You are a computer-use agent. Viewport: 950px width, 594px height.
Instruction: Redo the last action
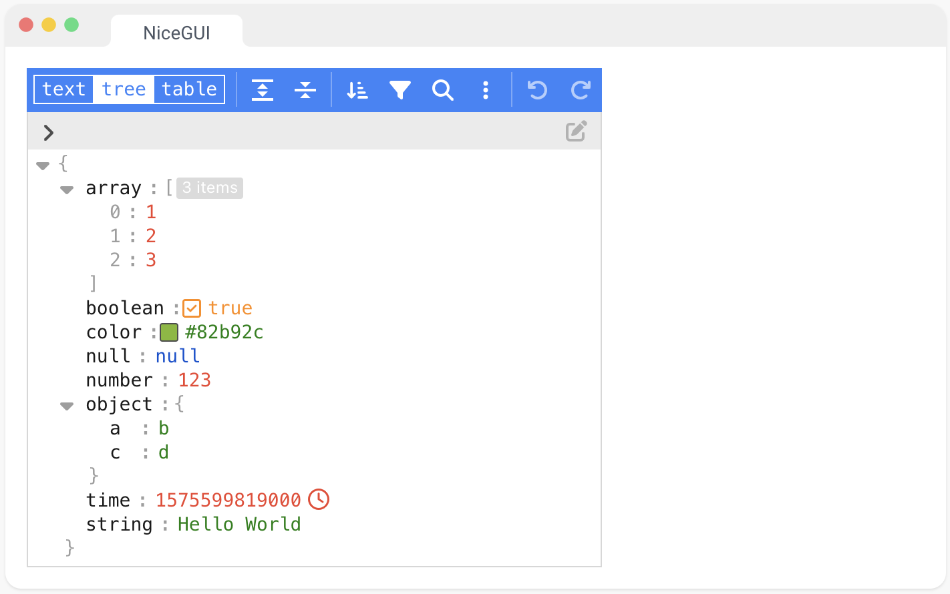pos(581,89)
